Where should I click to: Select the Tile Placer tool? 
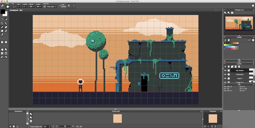2,42
